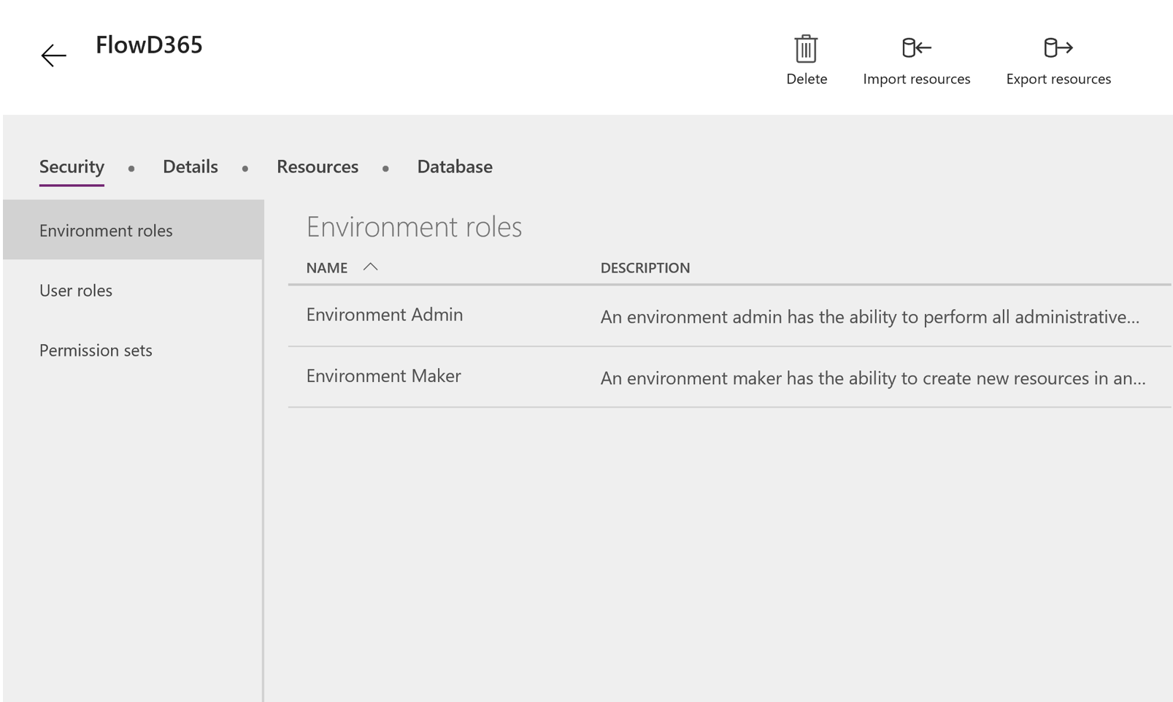1173x702 pixels.
Task: Click the trash can to delete the environment
Action: click(x=806, y=49)
